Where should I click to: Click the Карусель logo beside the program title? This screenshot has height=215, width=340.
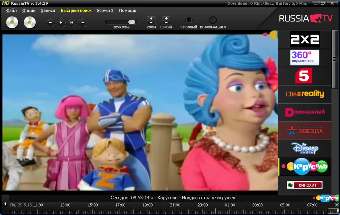point(326,198)
